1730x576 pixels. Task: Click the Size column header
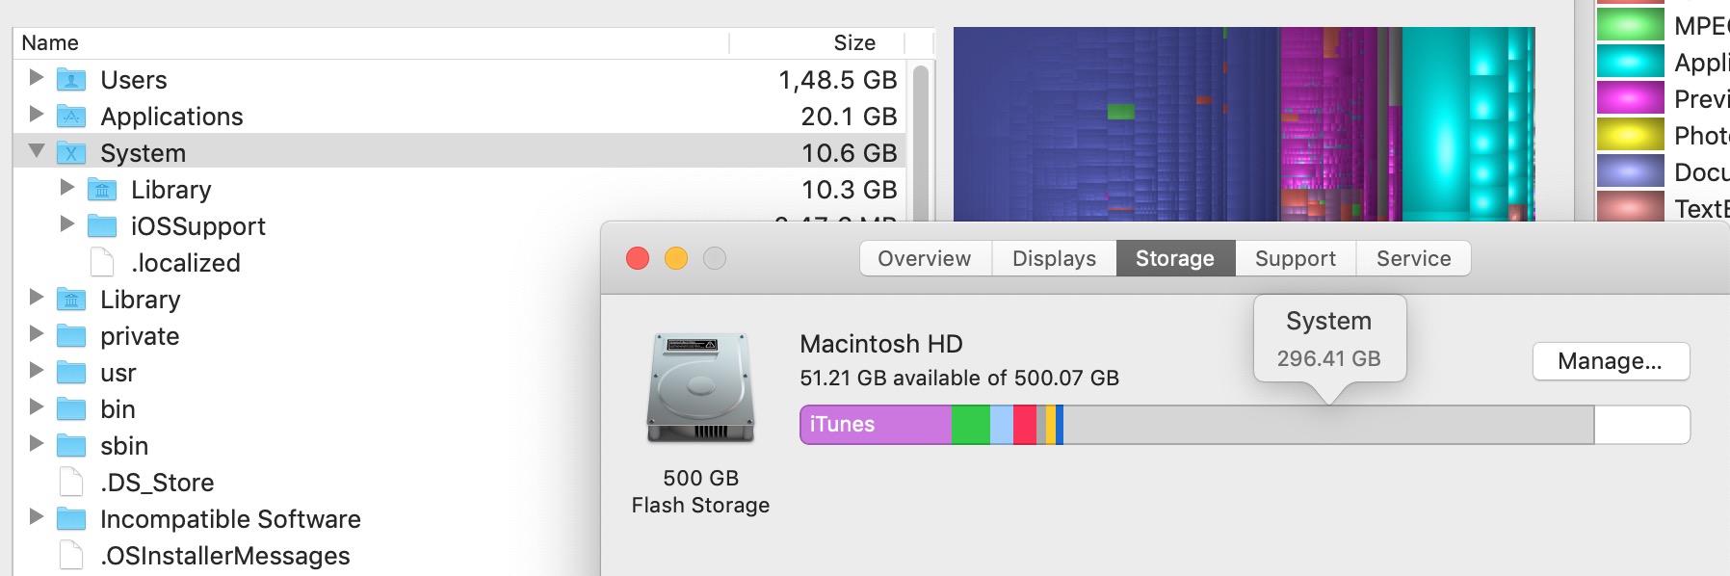[x=853, y=43]
